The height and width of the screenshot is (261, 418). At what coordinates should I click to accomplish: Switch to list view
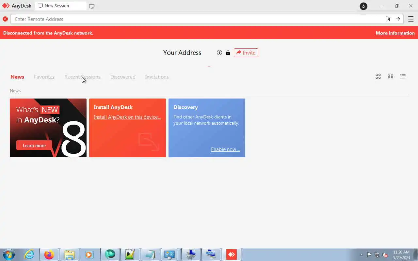click(403, 76)
